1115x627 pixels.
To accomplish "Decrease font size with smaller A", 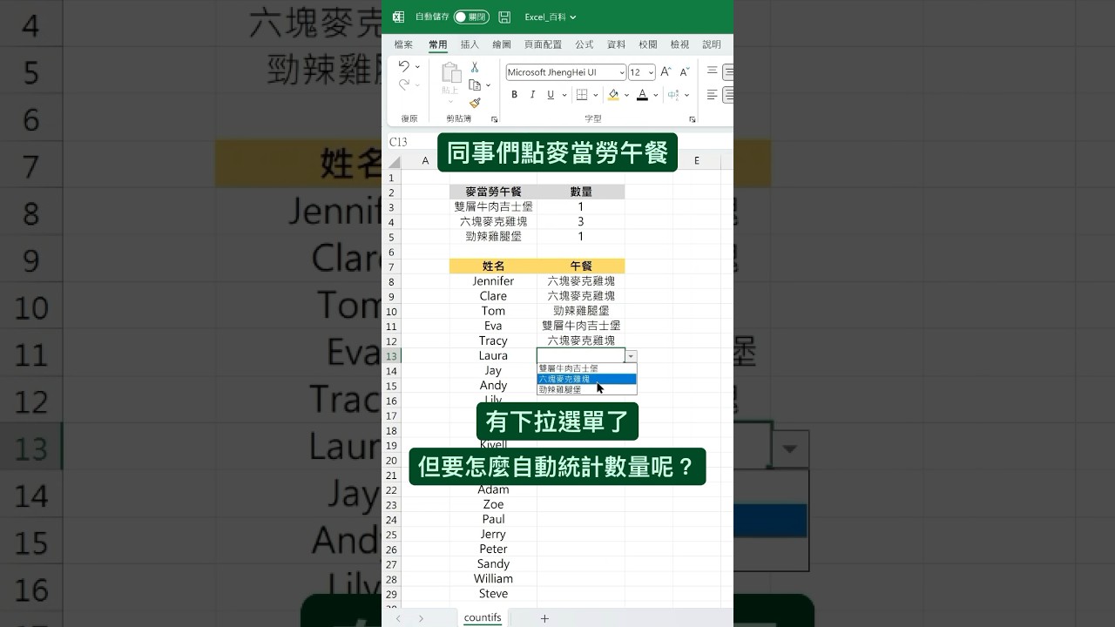I will click(683, 72).
